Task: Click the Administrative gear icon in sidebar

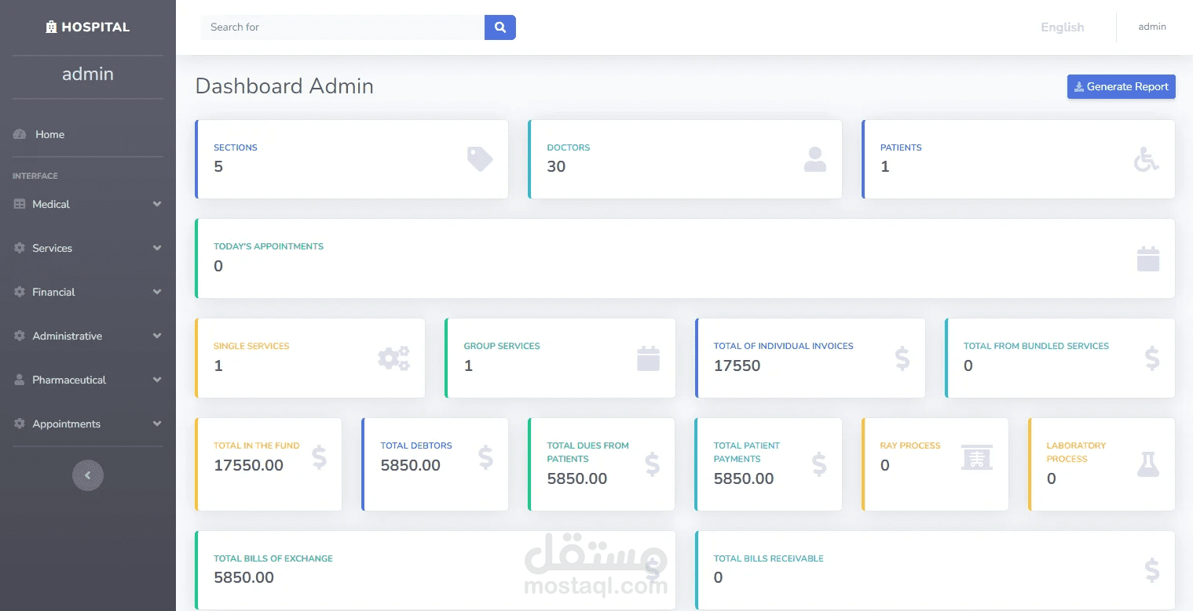Action: pos(20,336)
